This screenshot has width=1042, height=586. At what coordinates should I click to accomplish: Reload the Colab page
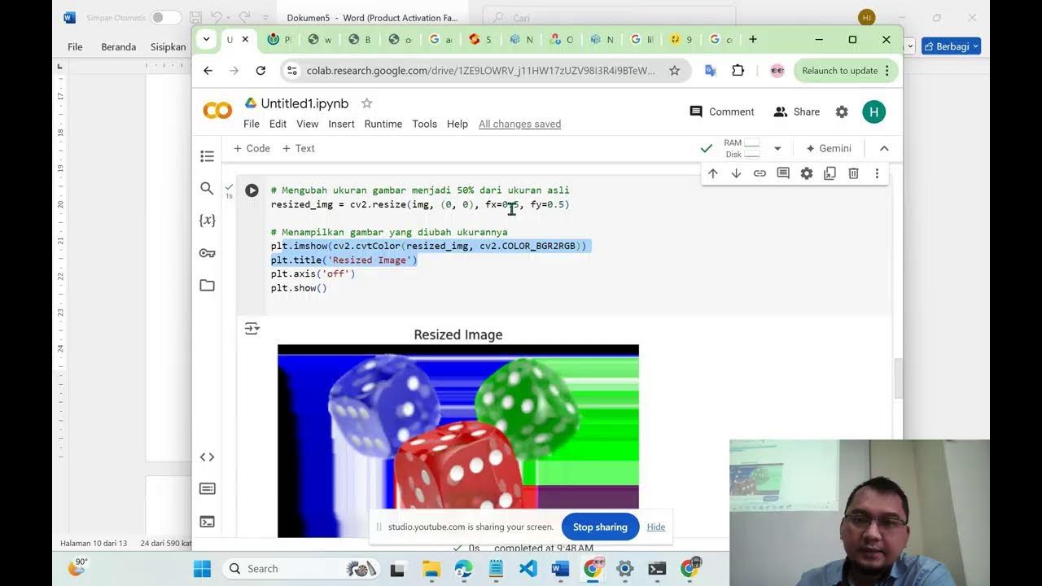pos(260,71)
